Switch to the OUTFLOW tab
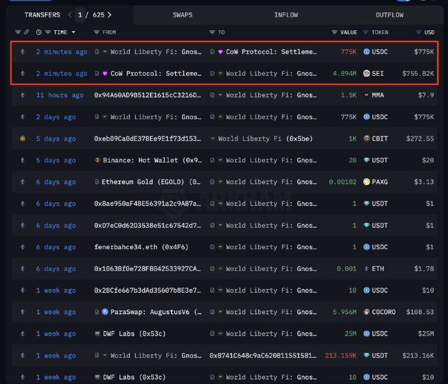448x384 pixels. point(389,15)
